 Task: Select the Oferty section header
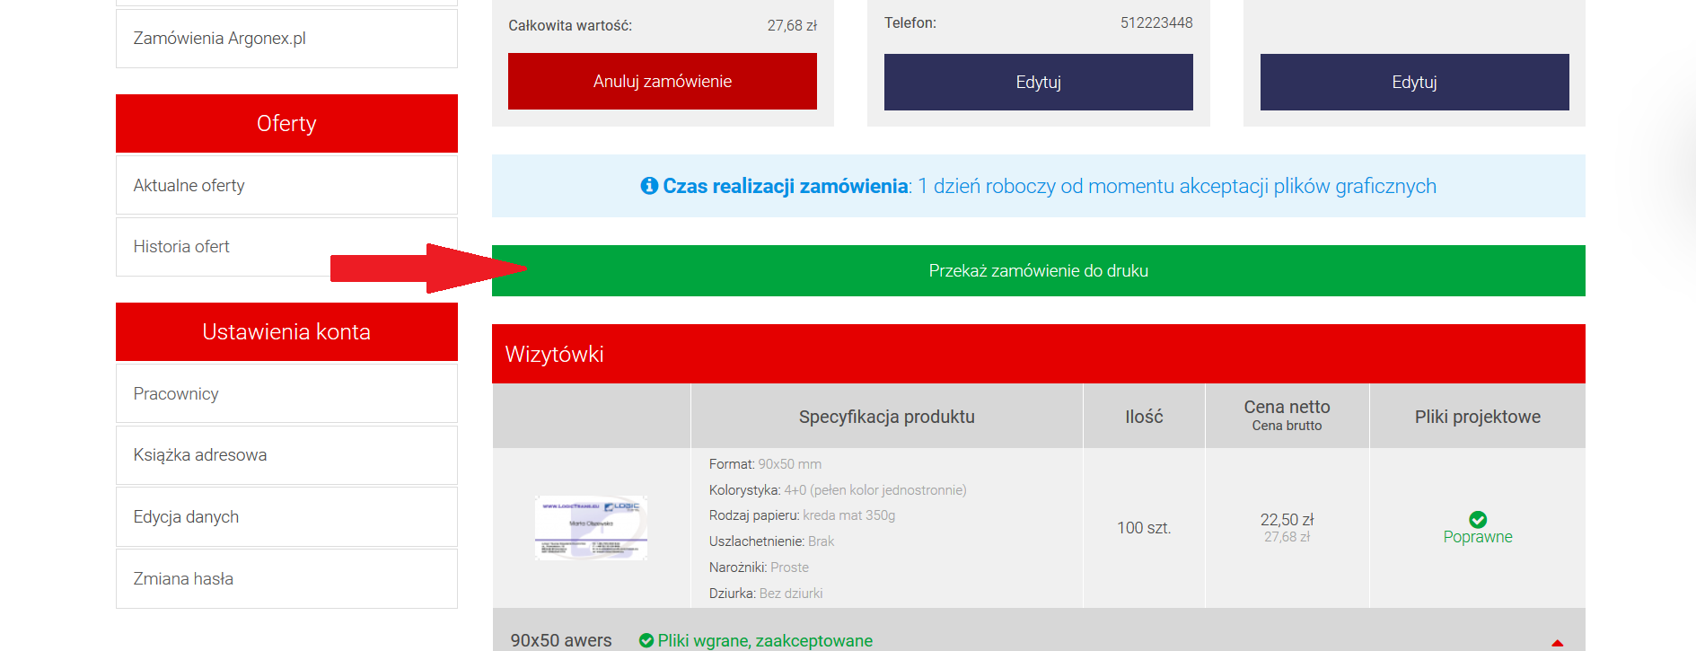point(286,123)
